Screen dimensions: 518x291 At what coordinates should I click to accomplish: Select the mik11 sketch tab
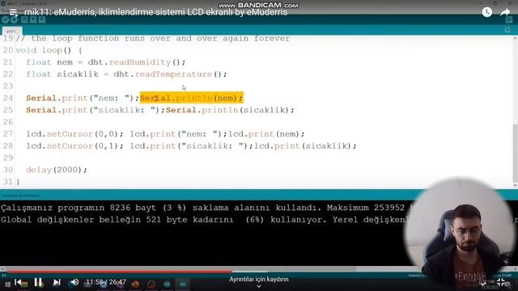pyautogui.click(x=12, y=31)
